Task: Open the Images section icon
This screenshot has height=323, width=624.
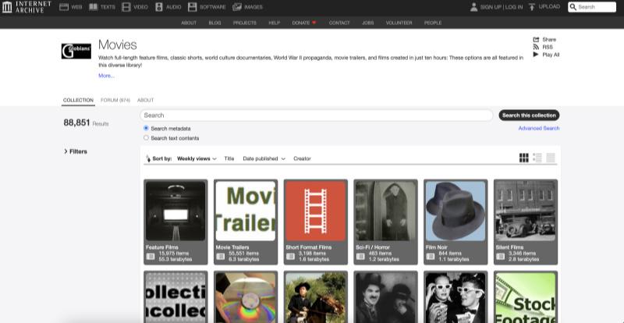Action: [237, 7]
